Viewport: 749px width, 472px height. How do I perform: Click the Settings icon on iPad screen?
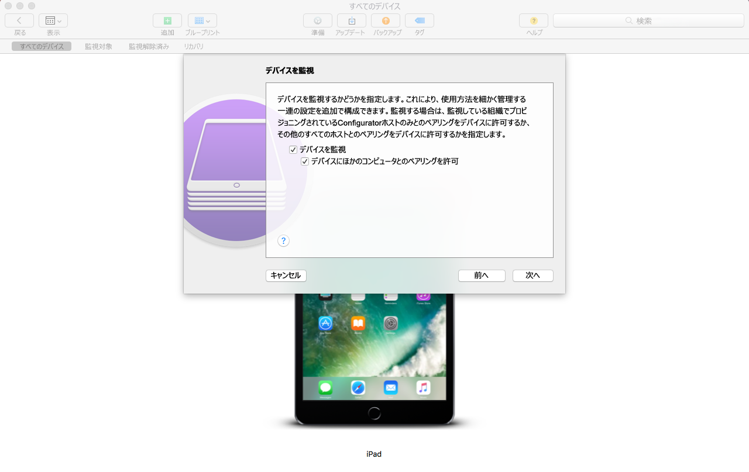(x=391, y=323)
